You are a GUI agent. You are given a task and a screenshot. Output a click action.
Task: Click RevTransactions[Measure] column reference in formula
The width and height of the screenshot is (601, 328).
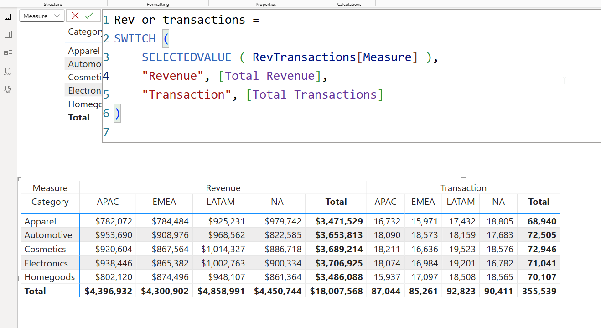[x=335, y=57]
